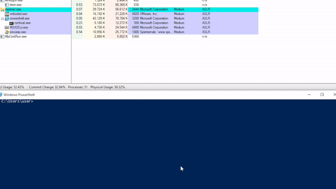This screenshot has width=336, height=189.
Task: Click the PowerShell C:\Users\user> prompt line
Action: [x=17, y=101]
